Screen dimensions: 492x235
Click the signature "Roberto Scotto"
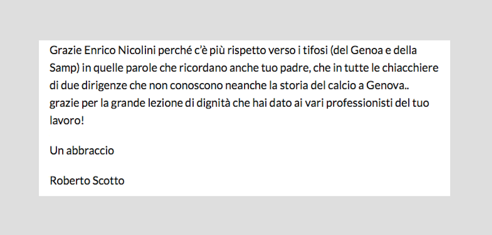87,181
